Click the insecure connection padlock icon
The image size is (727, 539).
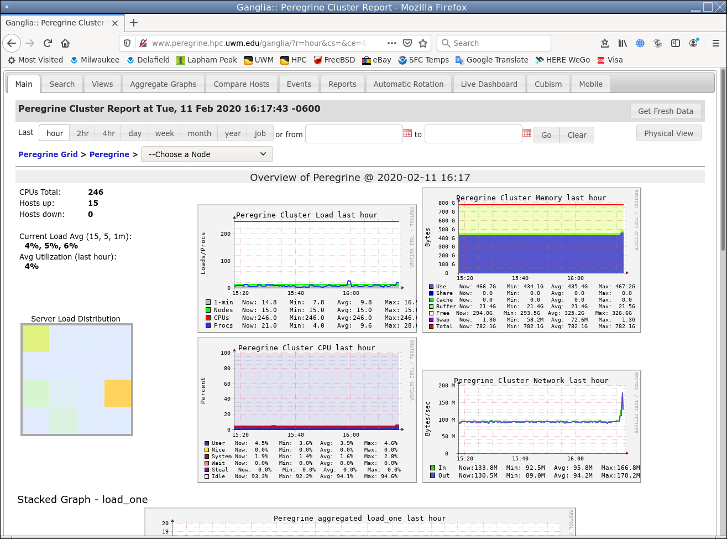pyautogui.click(x=142, y=43)
